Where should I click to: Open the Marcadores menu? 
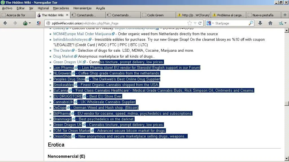click(61, 8)
